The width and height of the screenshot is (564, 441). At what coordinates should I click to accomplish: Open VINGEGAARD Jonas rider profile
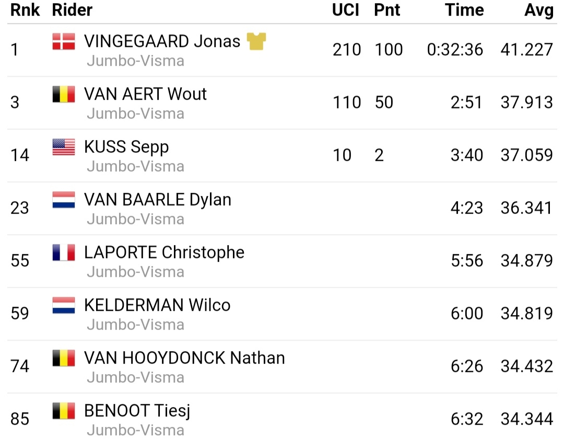point(162,41)
